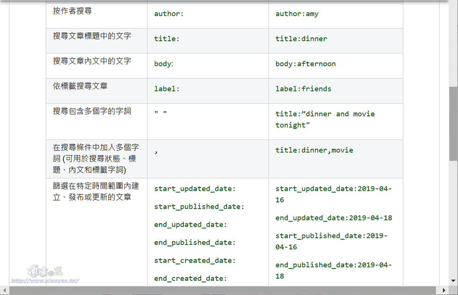Click the operator 'start_created_date:'

pos(195,261)
